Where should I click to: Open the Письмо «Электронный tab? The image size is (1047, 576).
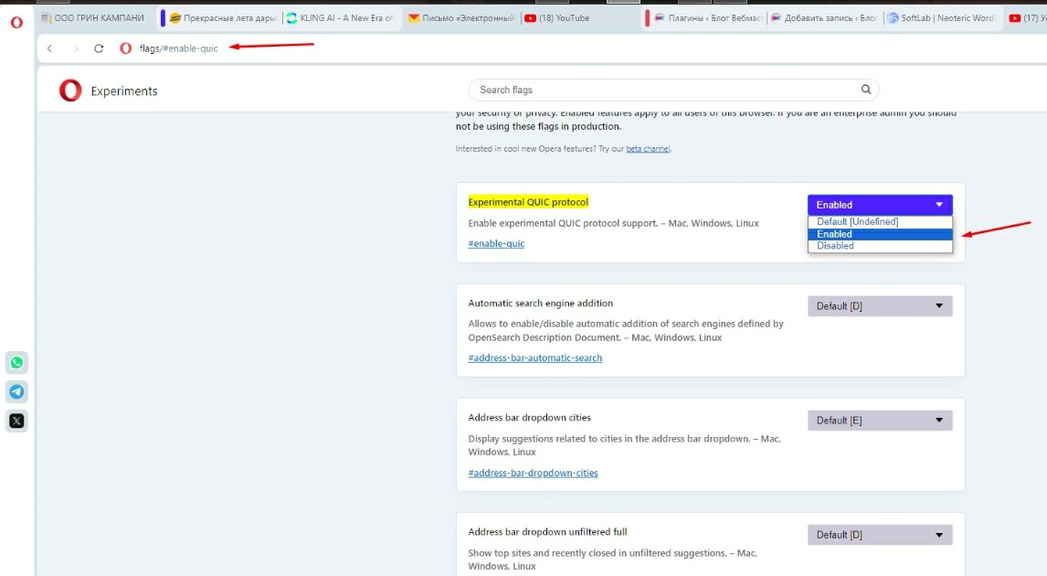(x=461, y=18)
